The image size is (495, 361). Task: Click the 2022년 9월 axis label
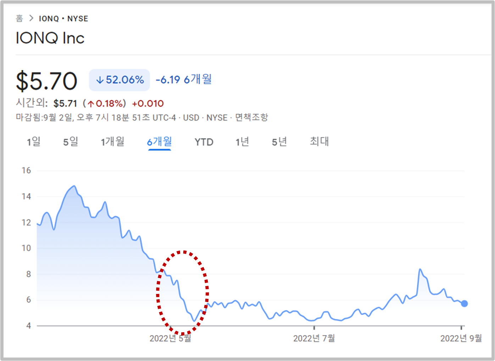point(461,338)
